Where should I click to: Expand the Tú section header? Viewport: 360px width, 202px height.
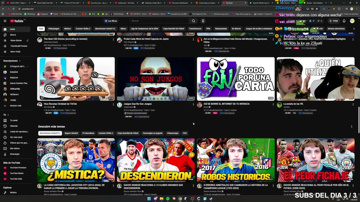pos(6,115)
